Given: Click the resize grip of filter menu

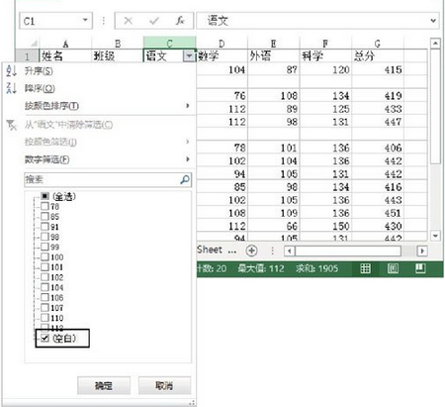Looking at the screenshot, I should coord(192,403).
